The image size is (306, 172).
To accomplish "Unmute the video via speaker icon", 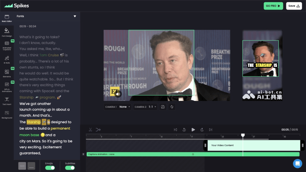I will [x=118, y=94].
